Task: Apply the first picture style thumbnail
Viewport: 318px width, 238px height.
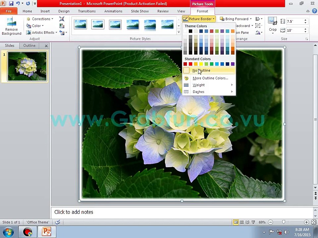Action: [80, 24]
